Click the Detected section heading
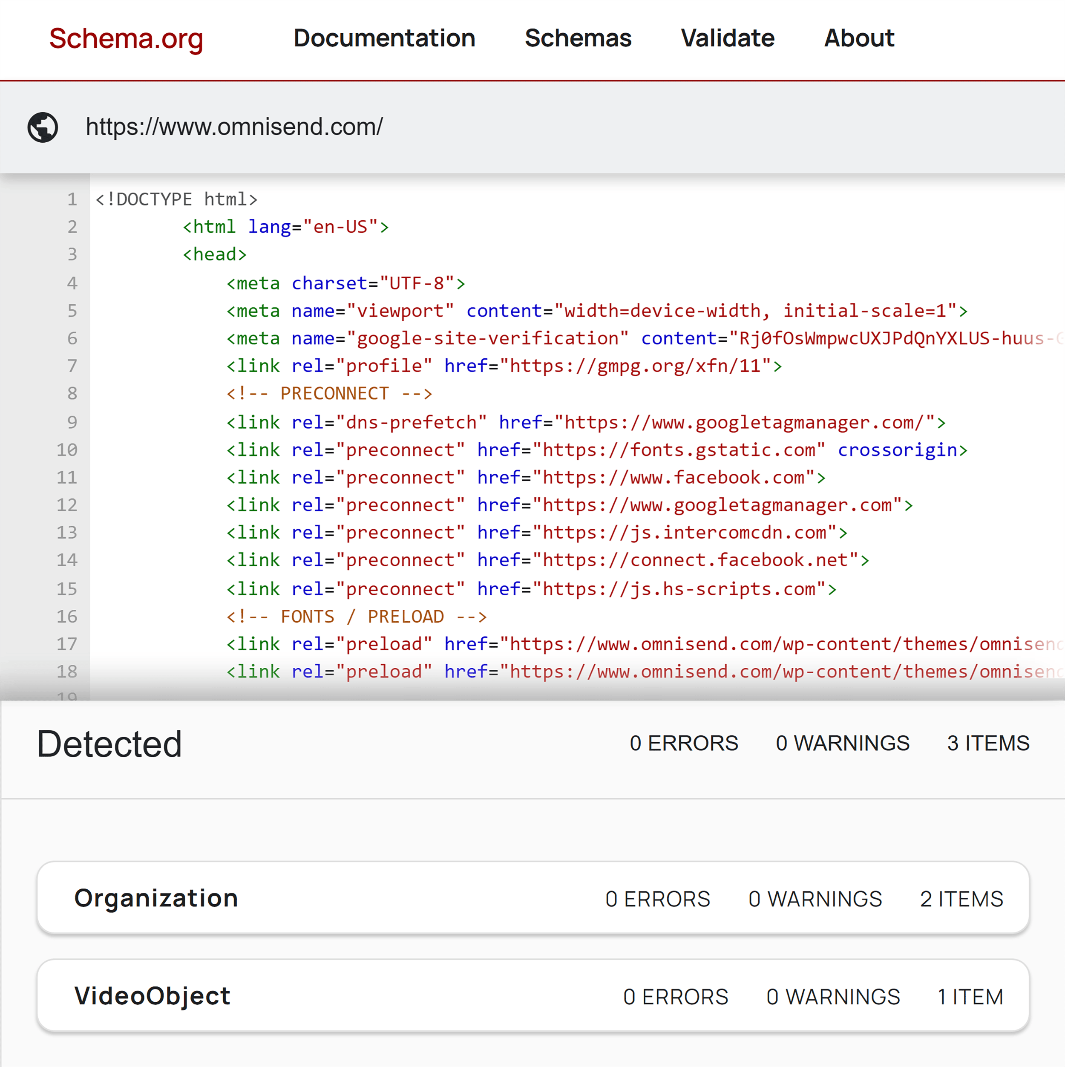This screenshot has height=1067, width=1065. point(109,744)
